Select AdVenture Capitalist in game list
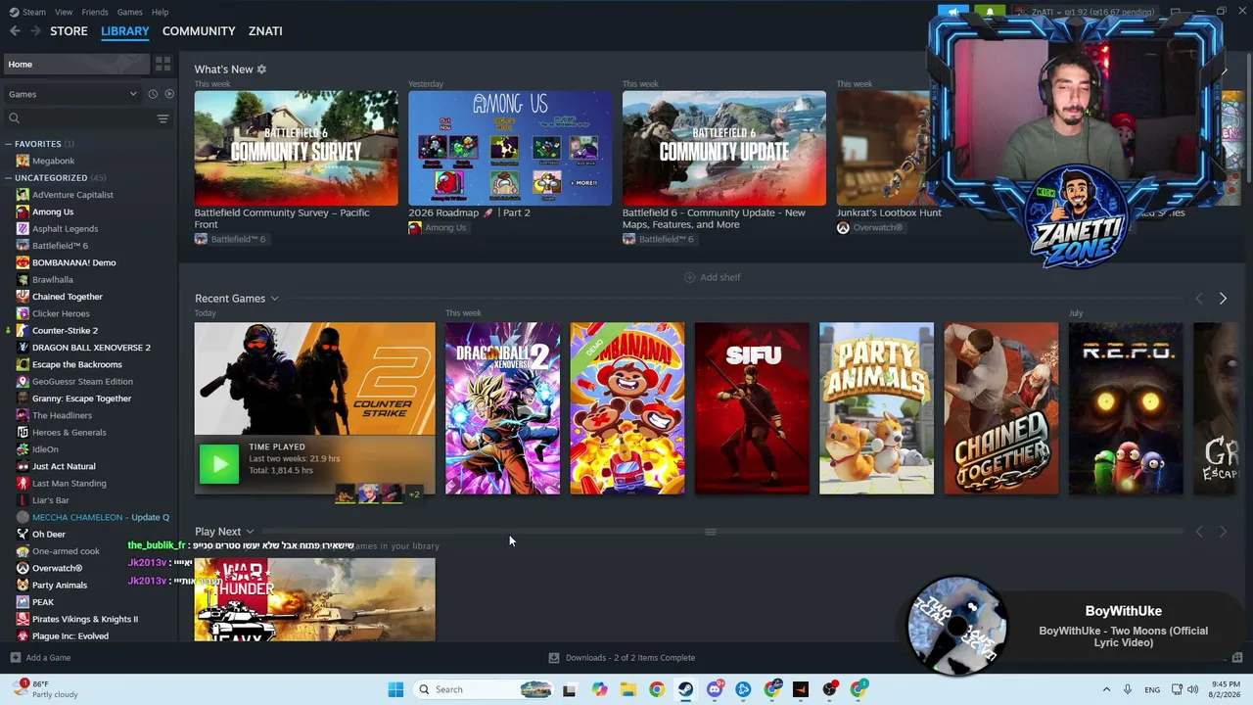The width and height of the screenshot is (1253, 705). tap(72, 195)
